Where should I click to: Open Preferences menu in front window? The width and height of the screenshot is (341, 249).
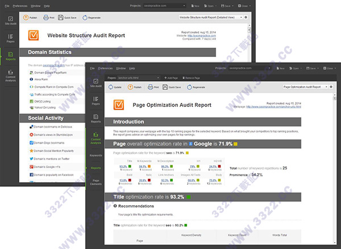point(105,68)
